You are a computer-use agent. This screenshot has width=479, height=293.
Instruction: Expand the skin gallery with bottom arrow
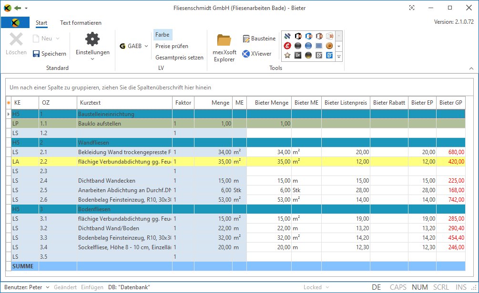pyautogui.click(x=339, y=57)
